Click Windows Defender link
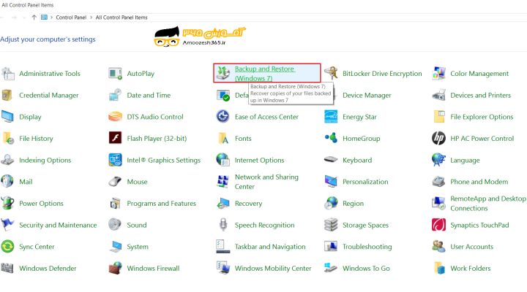 click(x=48, y=268)
